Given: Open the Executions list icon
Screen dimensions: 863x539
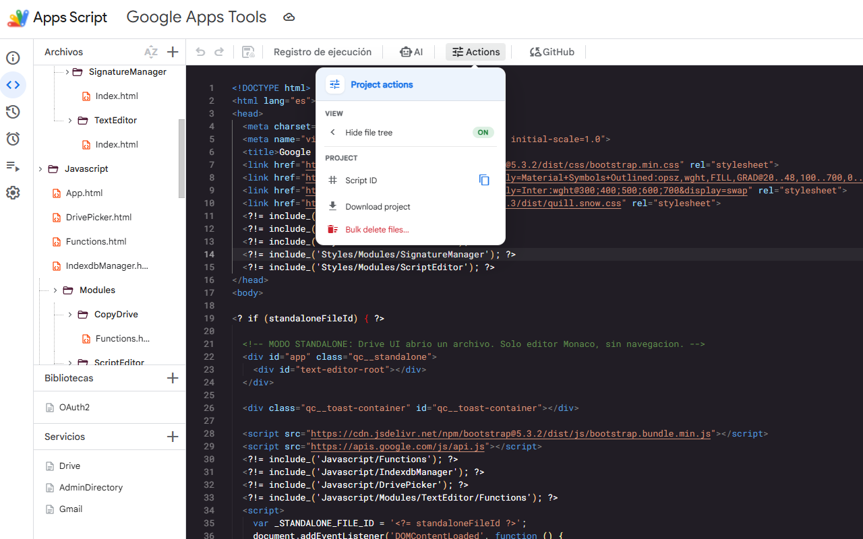Looking at the screenshot, I should 13,166.
